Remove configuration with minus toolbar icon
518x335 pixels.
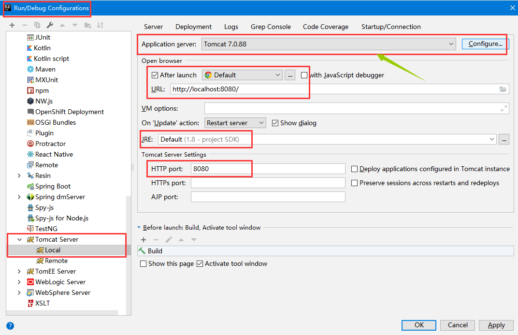[x=25, y=25]
